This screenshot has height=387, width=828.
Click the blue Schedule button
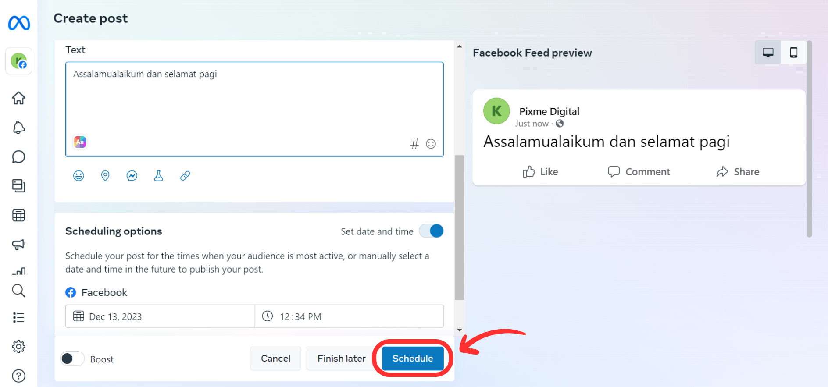412,359
